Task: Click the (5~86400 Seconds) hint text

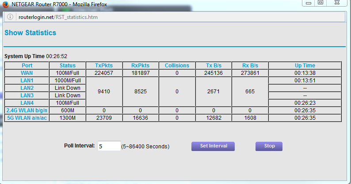Action: 145,147
